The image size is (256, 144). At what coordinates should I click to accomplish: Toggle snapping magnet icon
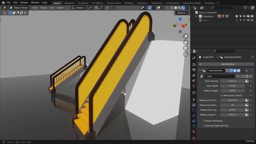[x=97, y=8]
